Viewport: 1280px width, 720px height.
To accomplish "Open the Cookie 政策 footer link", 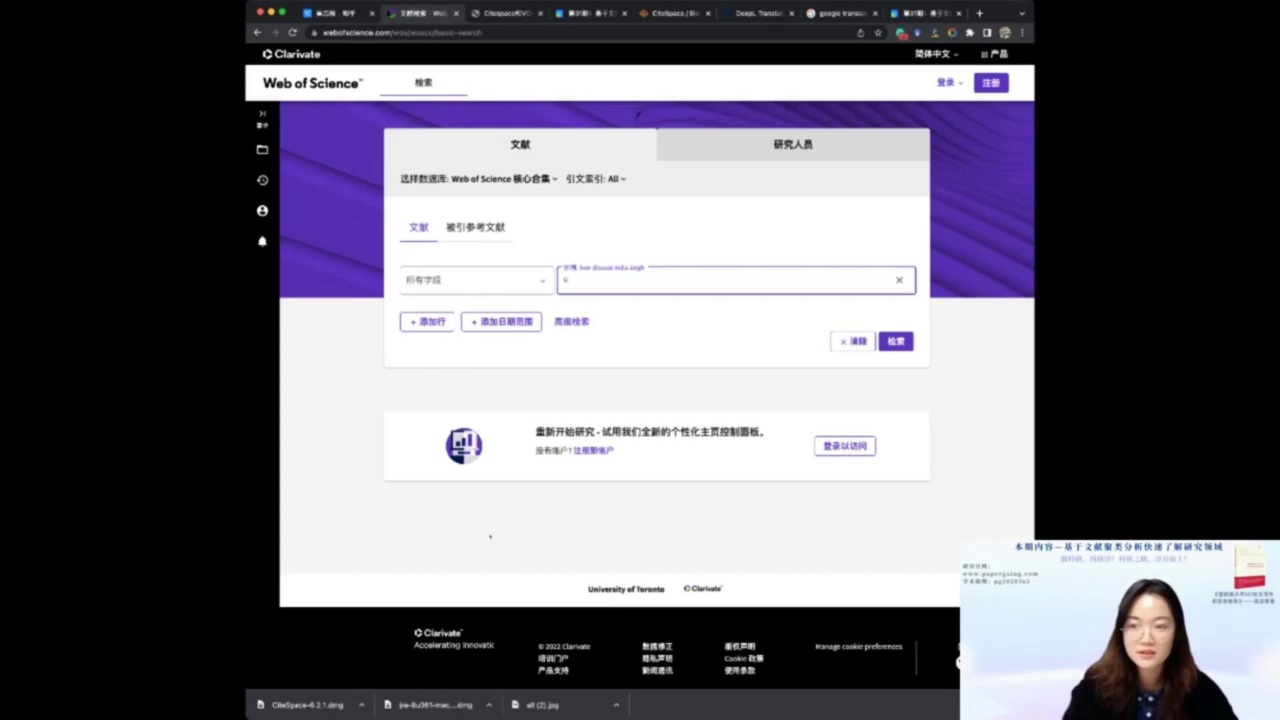I will tap(743, 659).
